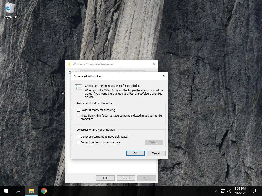Click the Archive and Index attributes heading

pyautogui.click(x=94, y=103)
